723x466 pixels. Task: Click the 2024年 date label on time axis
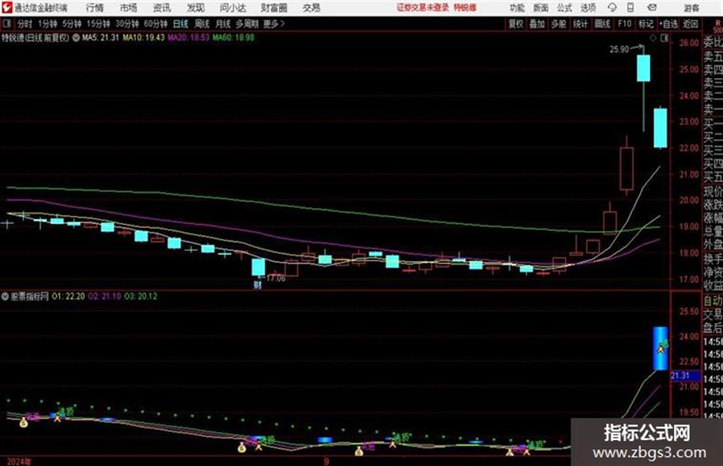[x=19, y=461]
